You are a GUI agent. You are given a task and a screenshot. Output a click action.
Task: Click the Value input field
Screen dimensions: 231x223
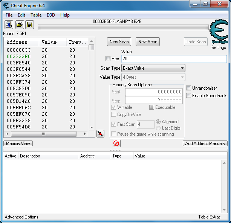[174, 59]
